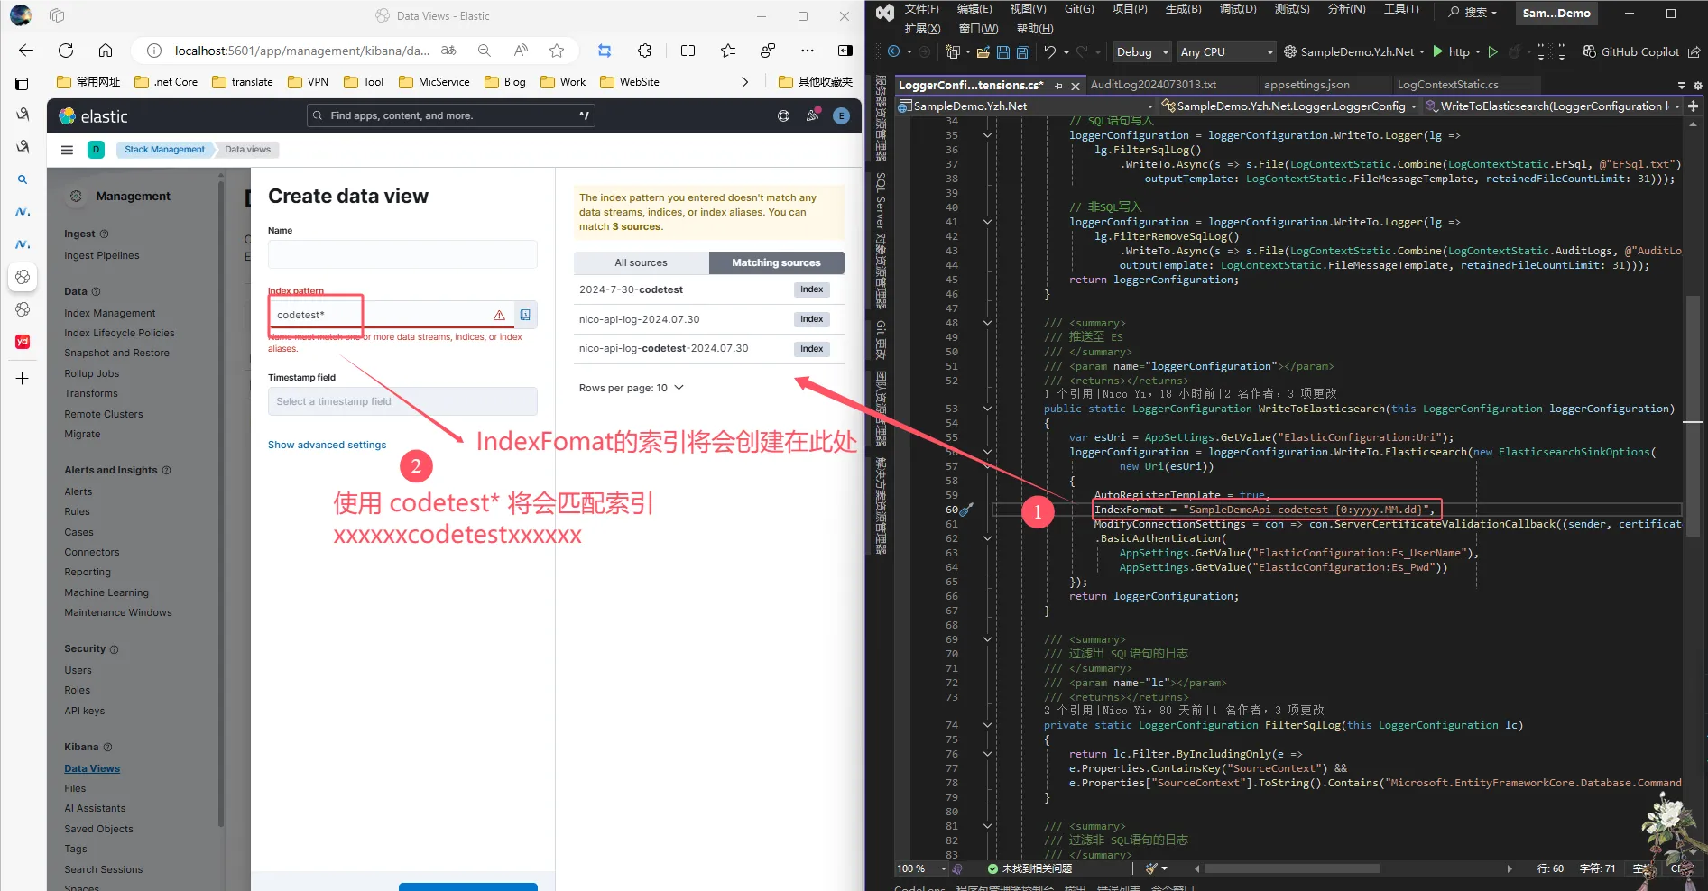Viewport: 1708px width, 891px height.
Task: Zoom out using magnifier icon in address bar
Action: [x=485, y=51]
